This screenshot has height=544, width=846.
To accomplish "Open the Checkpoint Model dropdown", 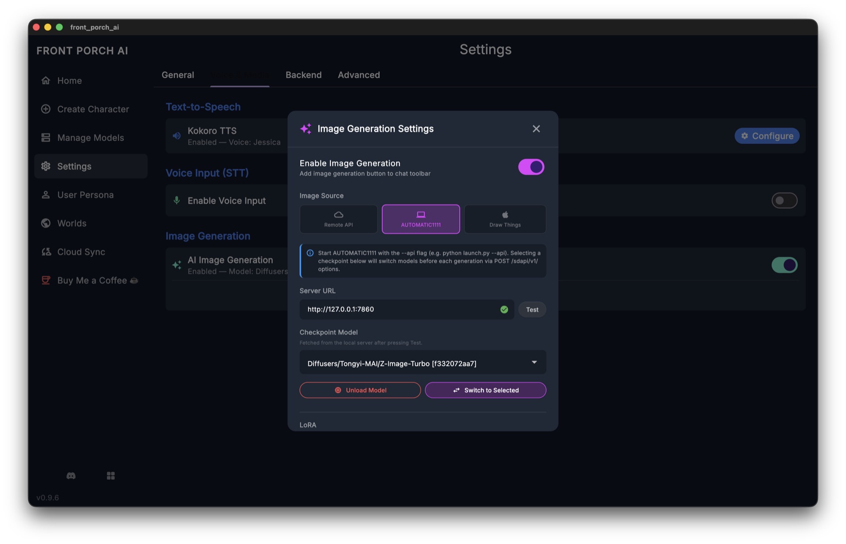I will point(423,363).
